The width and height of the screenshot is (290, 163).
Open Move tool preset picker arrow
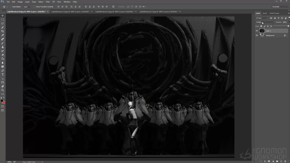pyautogui.click(x=7, y=7)
